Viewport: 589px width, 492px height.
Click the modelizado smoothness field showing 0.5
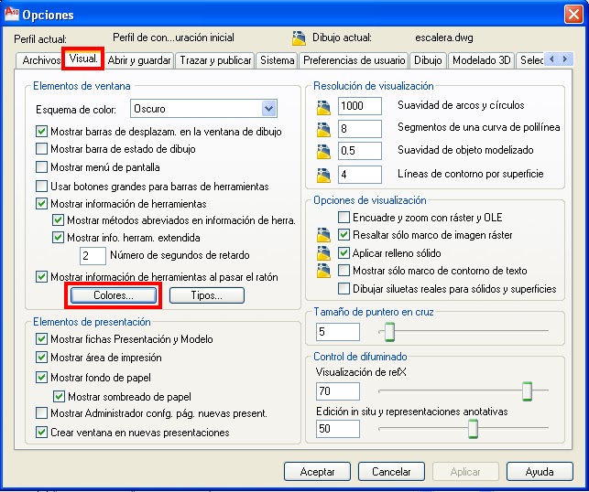click(360, 151)
